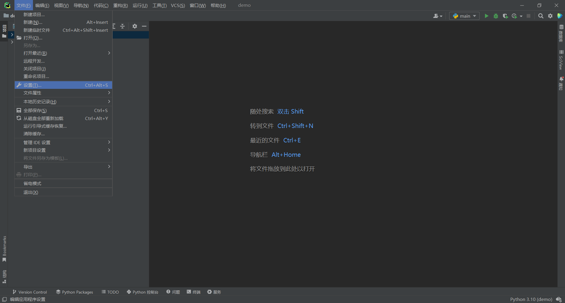
Task: Start debugging with the bug icon
Action: [496, 16]
